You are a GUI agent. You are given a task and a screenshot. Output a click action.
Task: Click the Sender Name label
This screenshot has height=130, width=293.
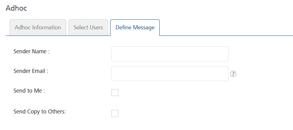(x=32, y=51)
